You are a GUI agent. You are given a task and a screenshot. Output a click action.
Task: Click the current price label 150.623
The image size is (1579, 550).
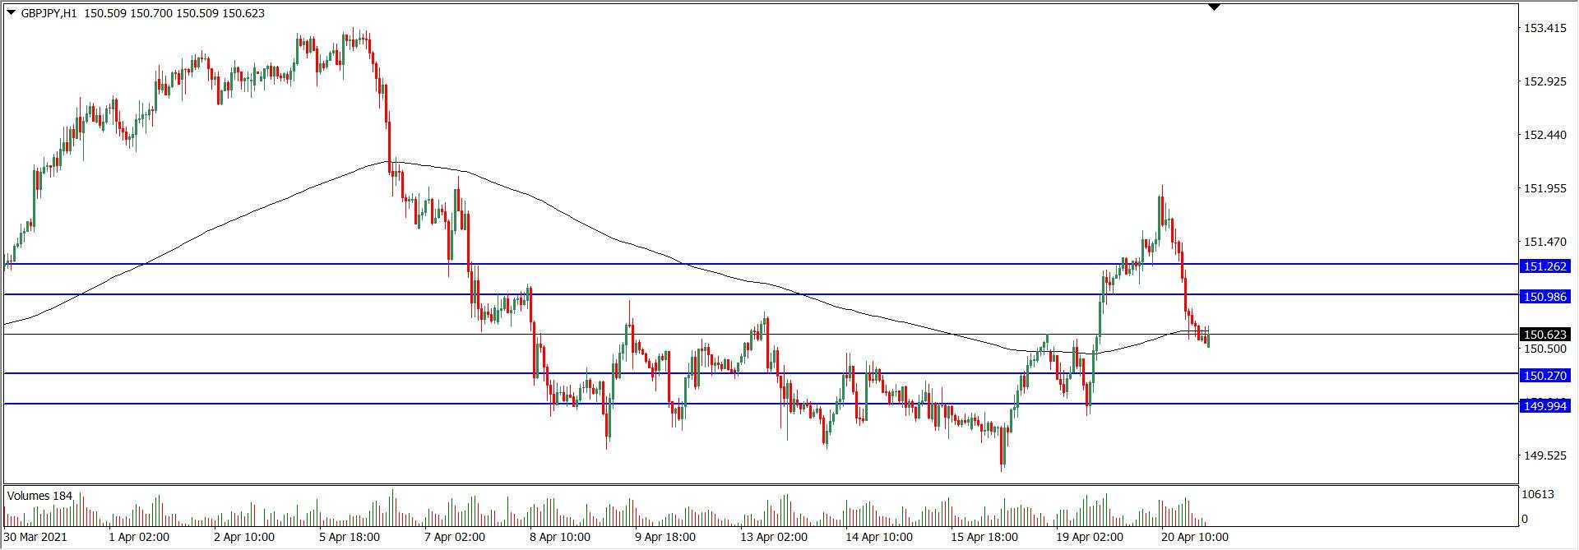tap(1546, 335)
